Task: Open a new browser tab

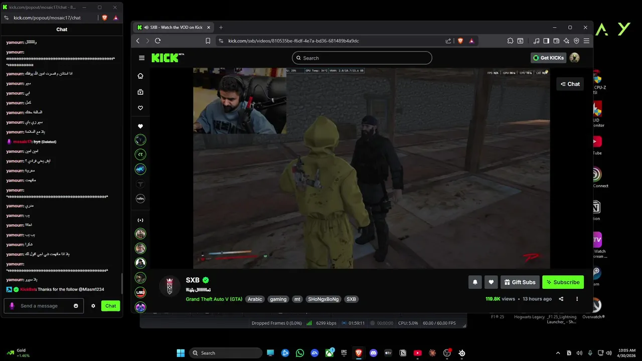Action: point(221,27)
